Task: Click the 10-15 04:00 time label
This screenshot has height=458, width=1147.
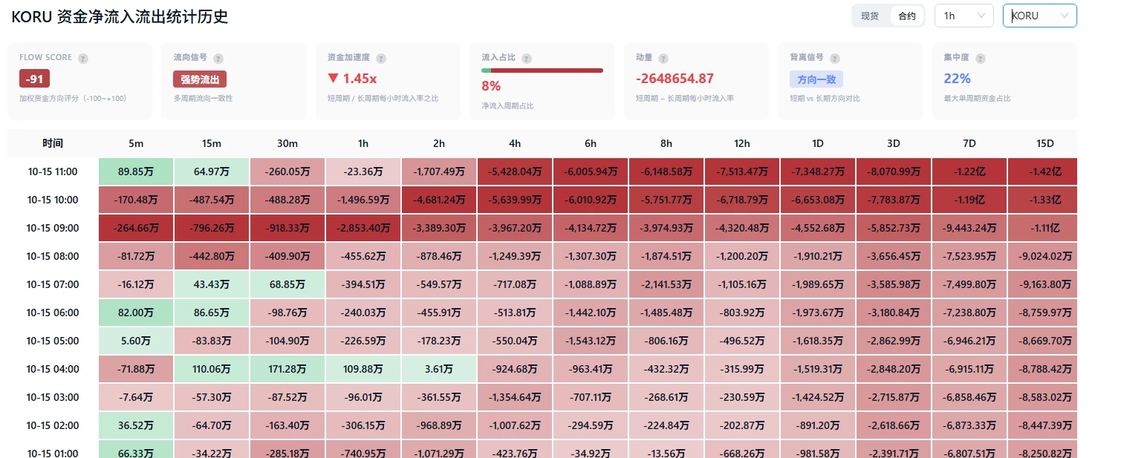Action: coord(52,369)
